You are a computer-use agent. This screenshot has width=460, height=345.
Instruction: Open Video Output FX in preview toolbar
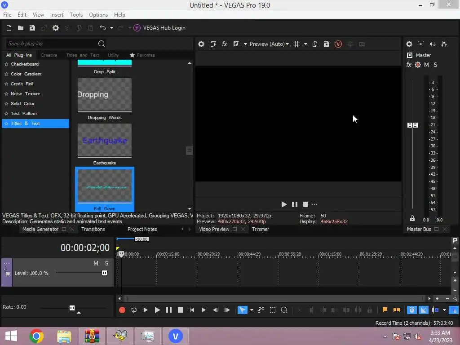(x=225, y=44)
